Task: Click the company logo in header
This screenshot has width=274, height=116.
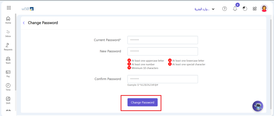Action: [28, 9]
